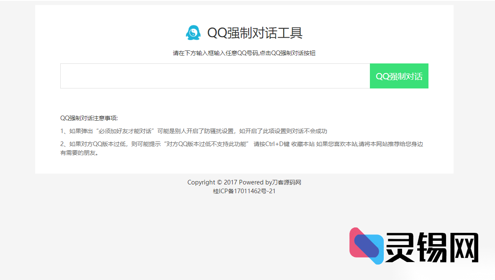Click the 灵锡网 watermark logo icon
The image size is (495, 280).
[366, 246]
